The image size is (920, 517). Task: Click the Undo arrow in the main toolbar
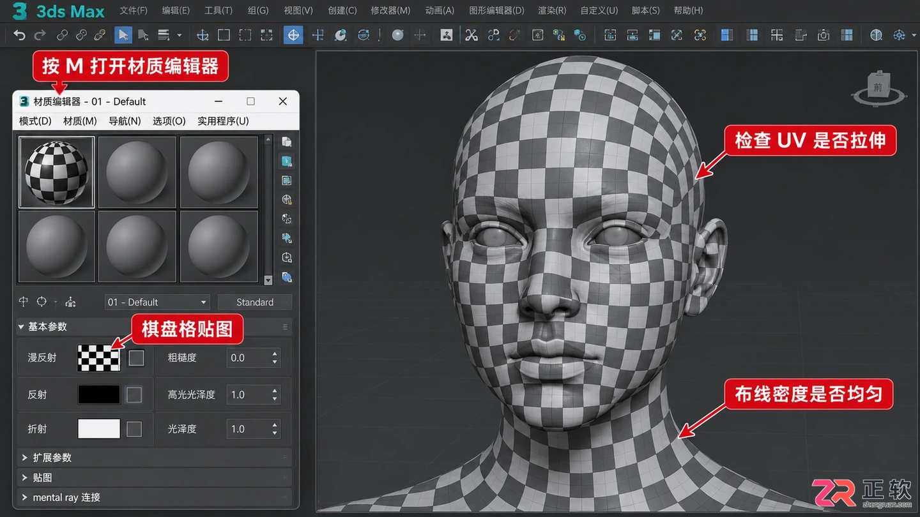point(20,35)
